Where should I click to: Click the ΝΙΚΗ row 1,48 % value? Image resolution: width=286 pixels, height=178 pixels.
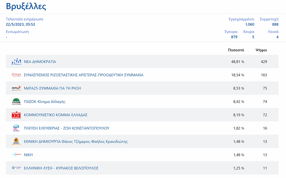click(239, 155)
